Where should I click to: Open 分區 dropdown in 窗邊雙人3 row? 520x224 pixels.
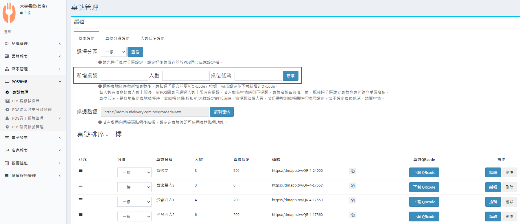tap(134, 187)
